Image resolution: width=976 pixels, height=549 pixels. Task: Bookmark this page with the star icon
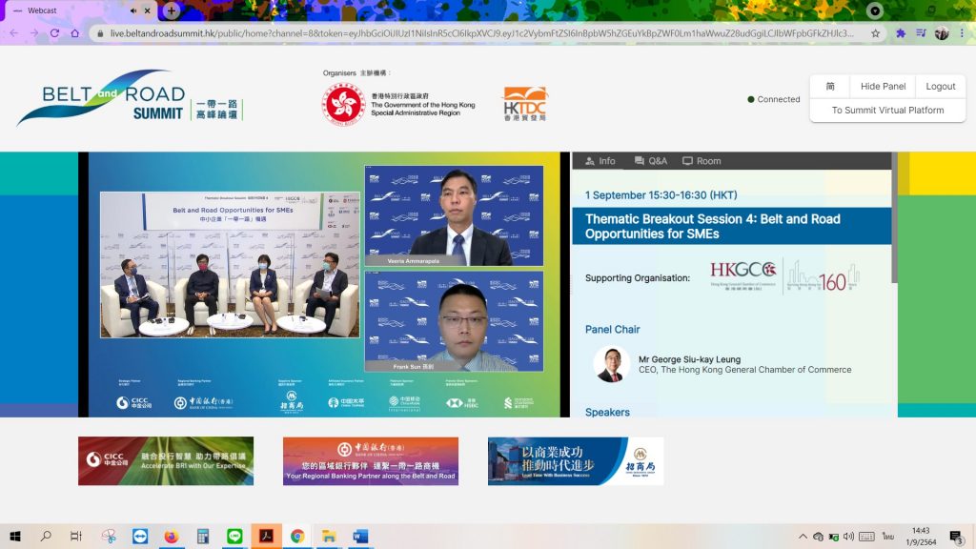(875, 32)
